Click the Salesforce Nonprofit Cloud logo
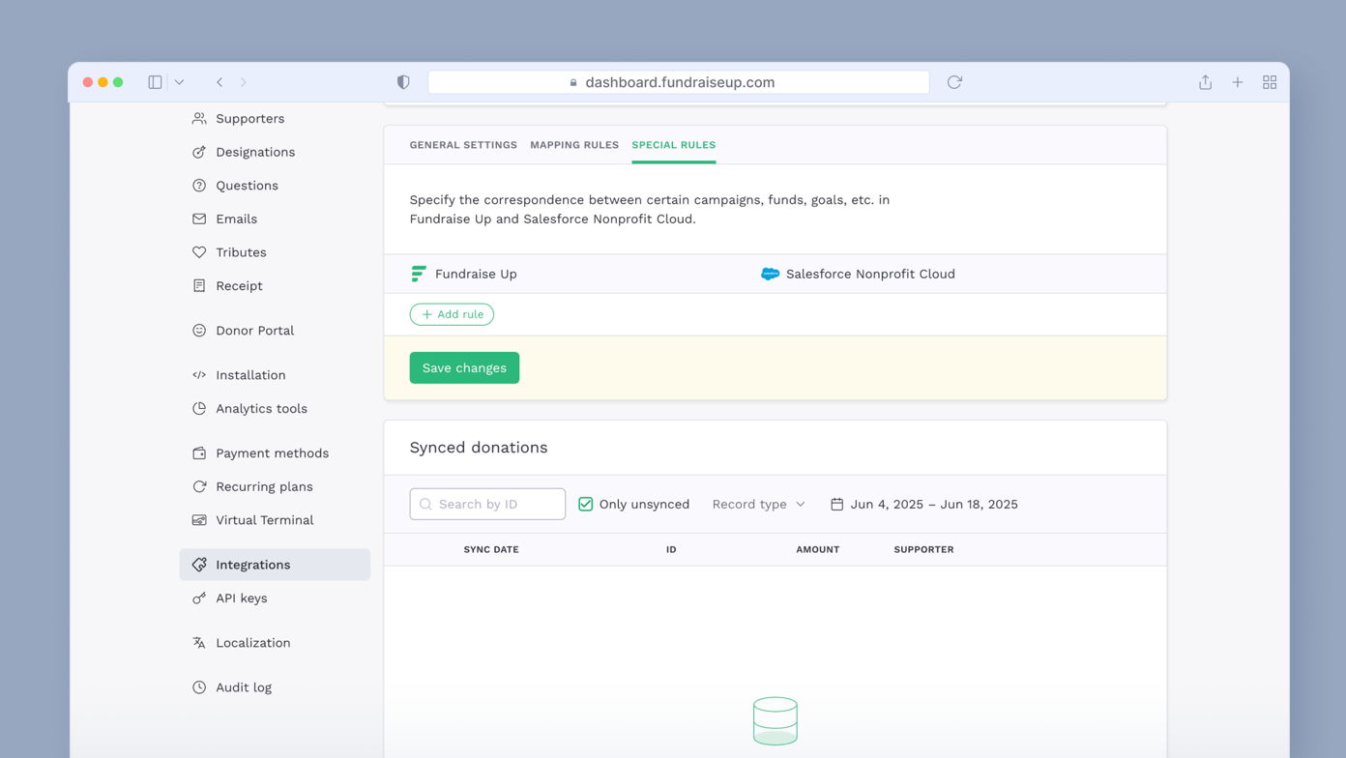 tap(770, 274)
